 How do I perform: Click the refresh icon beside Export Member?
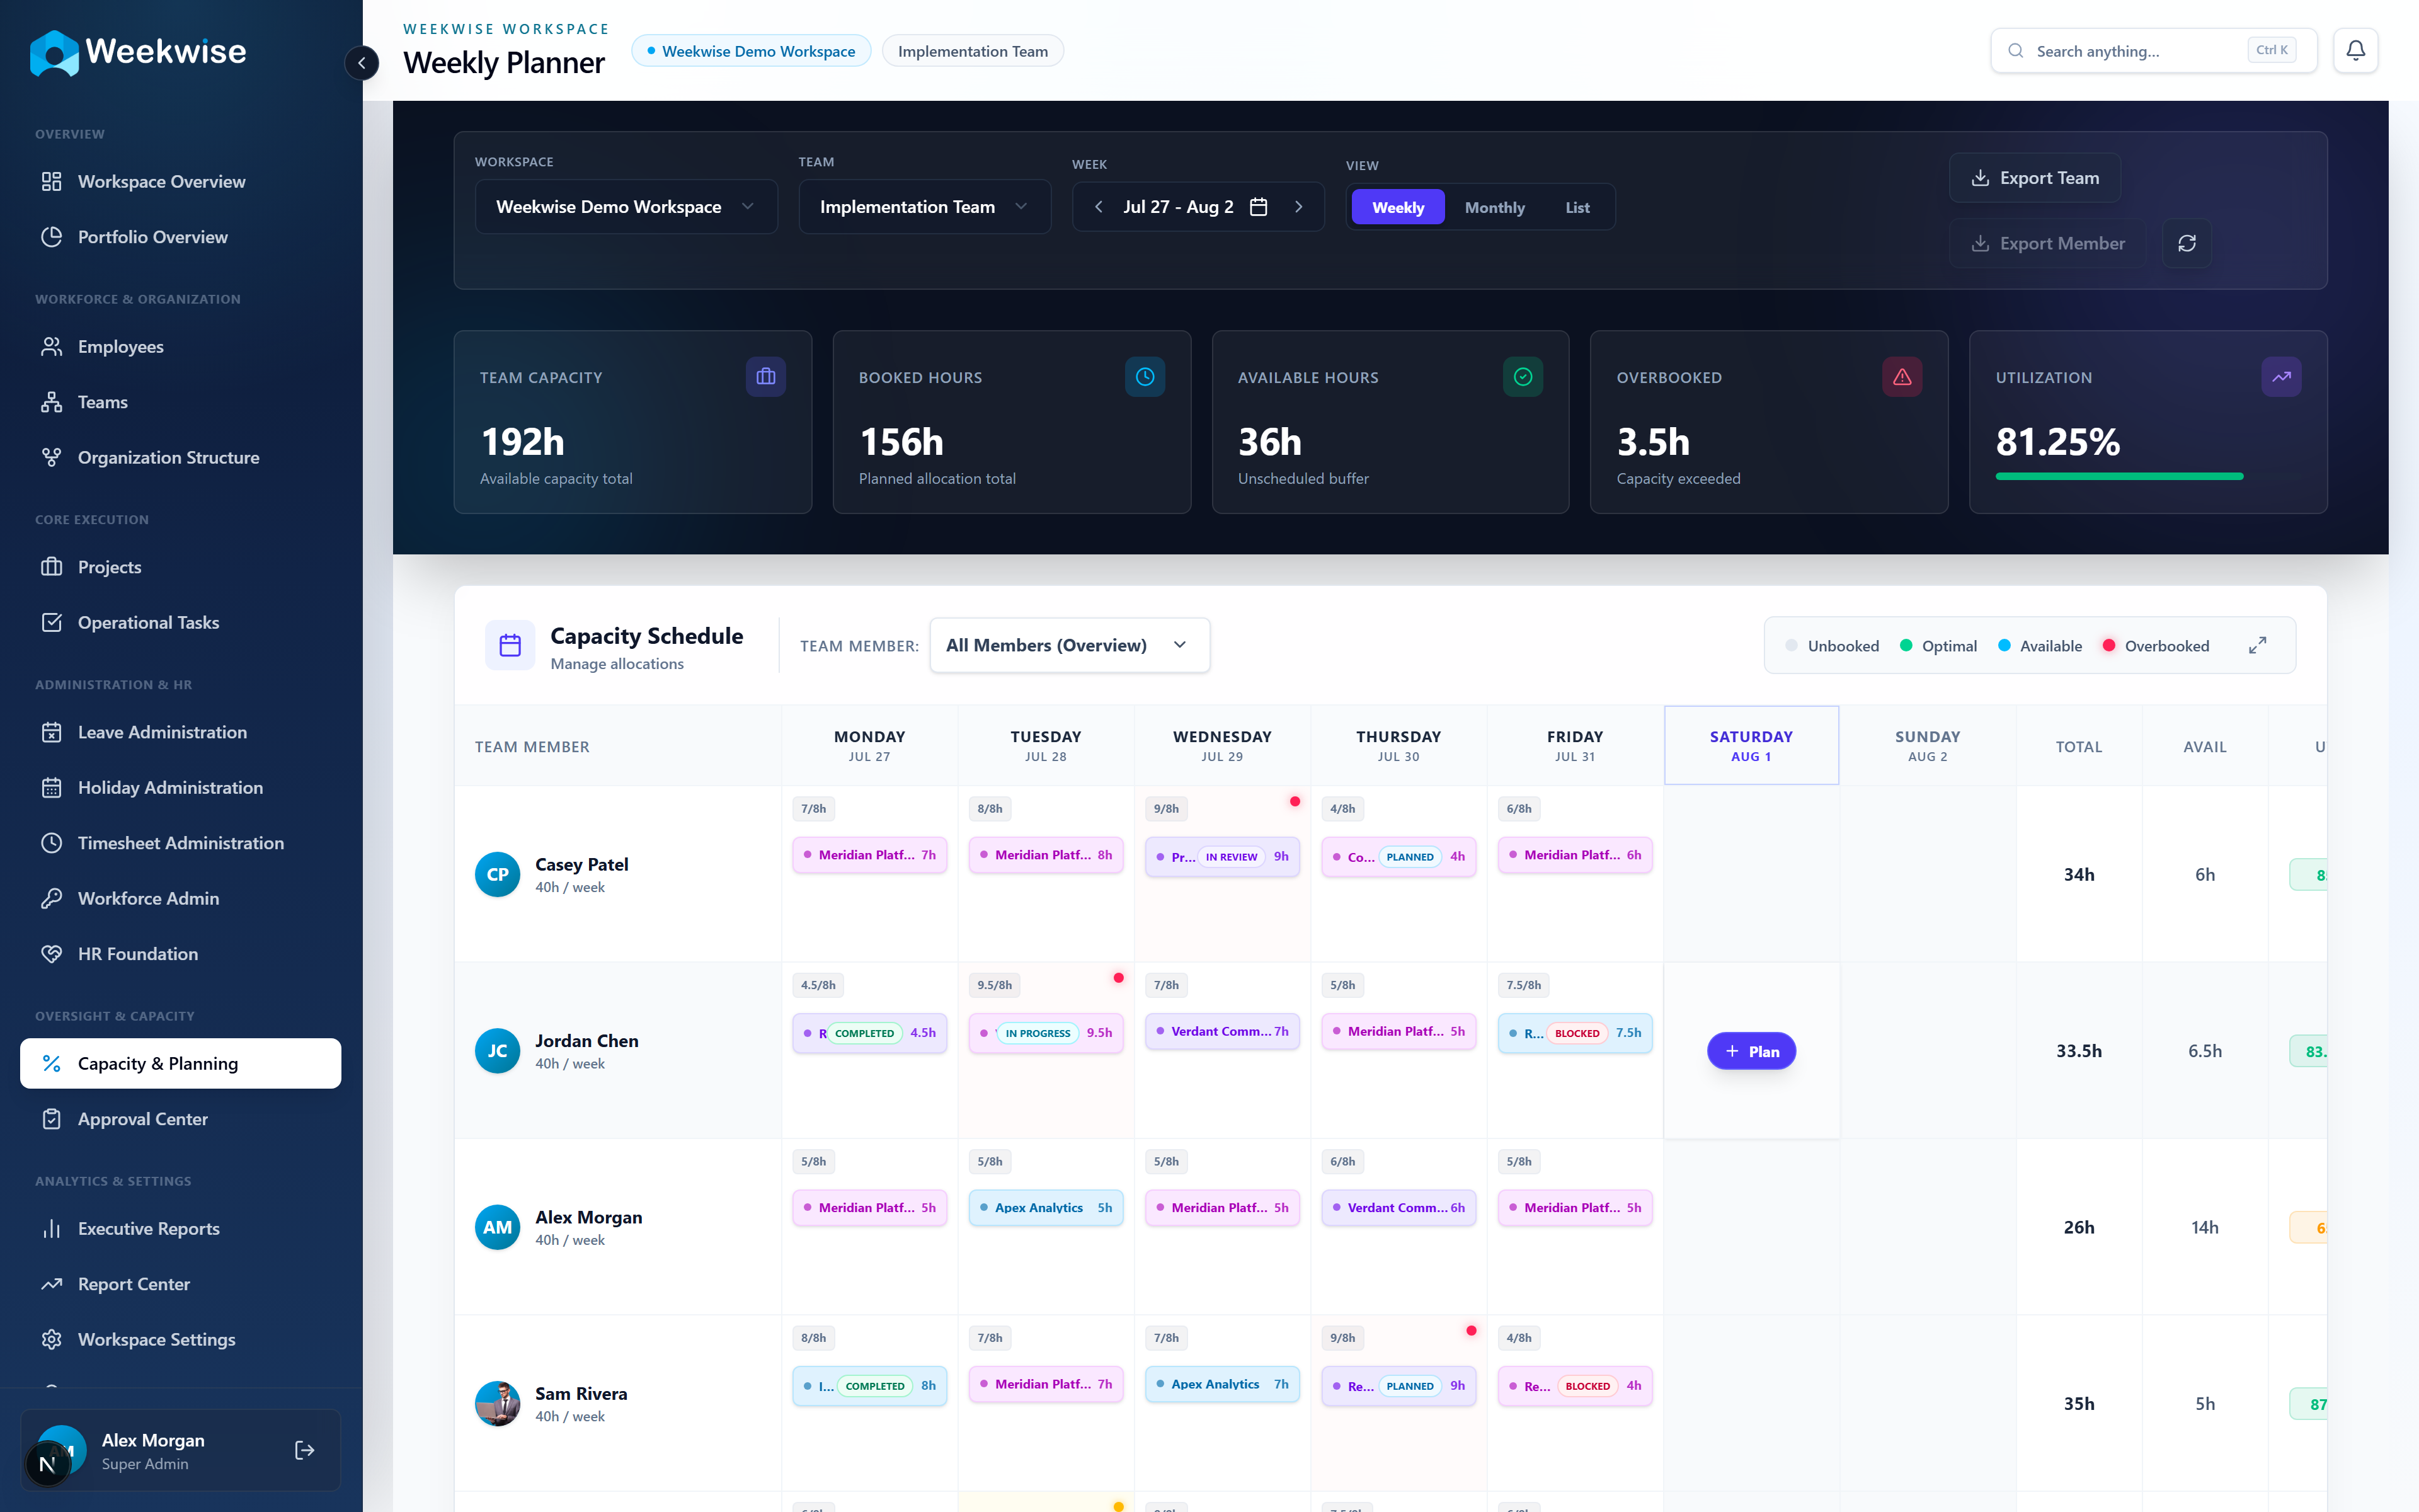pyautogui.click(x=2186, y=243)
